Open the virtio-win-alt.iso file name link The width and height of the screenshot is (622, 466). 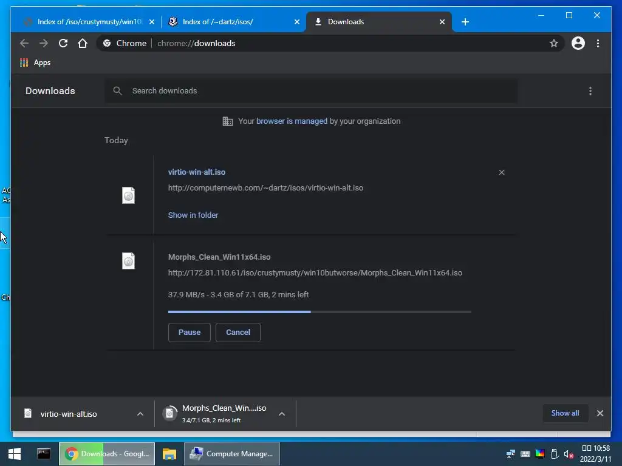196,172
